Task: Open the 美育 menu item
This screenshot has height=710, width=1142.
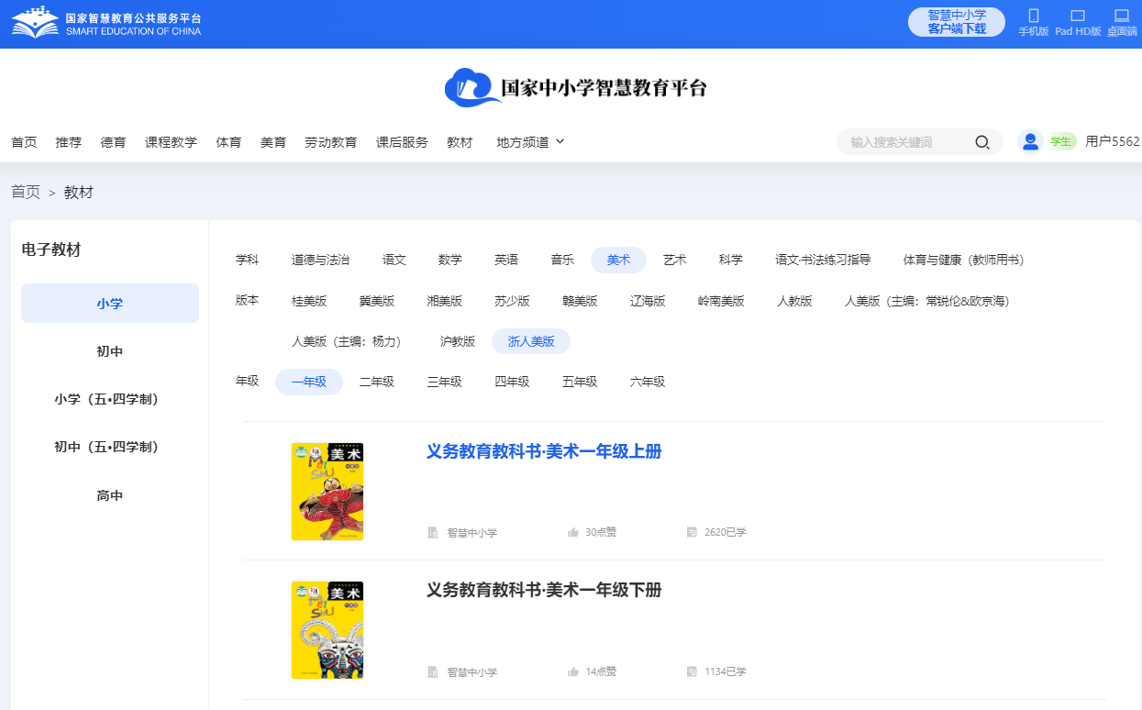Action: coord(273,142)
